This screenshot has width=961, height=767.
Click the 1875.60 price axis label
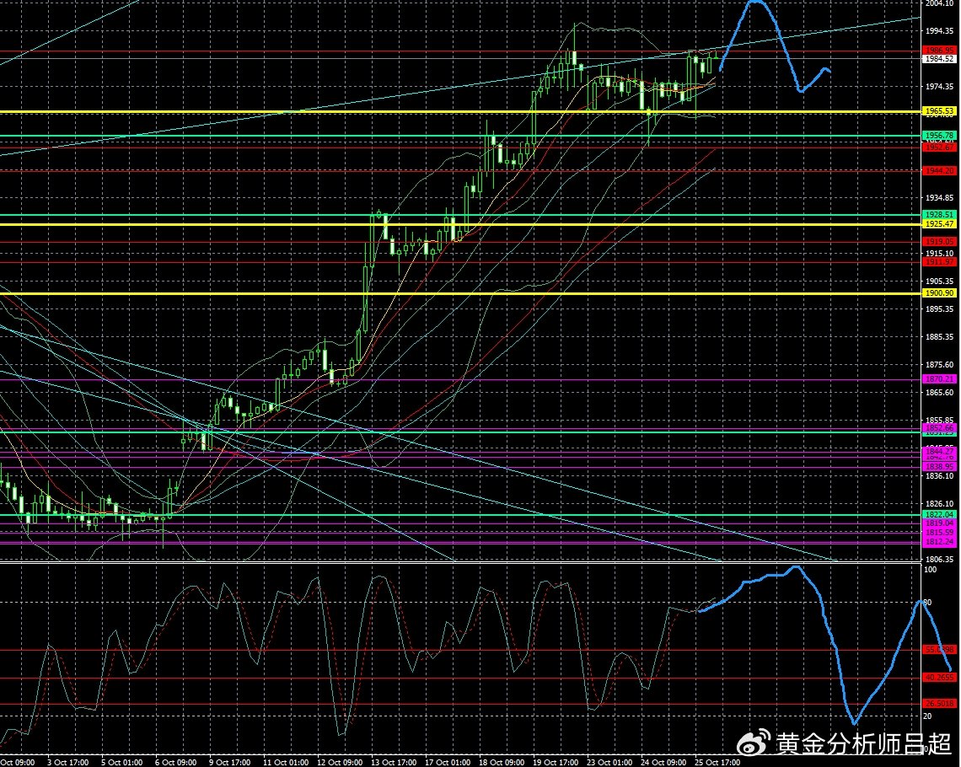pyautogui.click(x=940, y=365)
